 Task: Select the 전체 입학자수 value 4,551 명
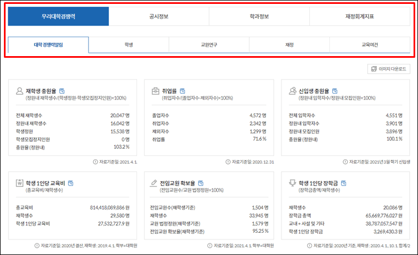[x=394, y=116]
